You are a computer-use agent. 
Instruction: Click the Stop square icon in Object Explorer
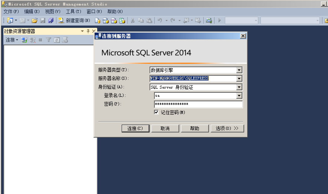pos(40,40)
